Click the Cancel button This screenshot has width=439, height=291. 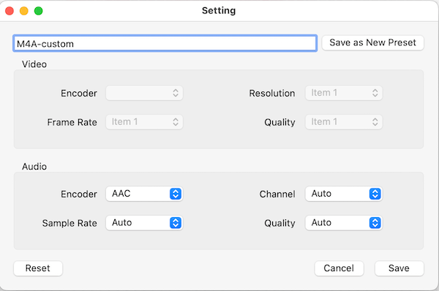tap(339, 268)
